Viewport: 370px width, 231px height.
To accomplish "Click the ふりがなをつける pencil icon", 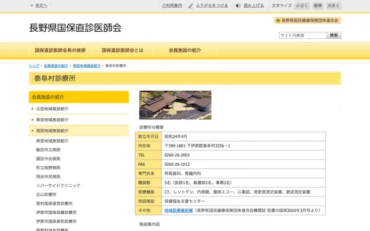I will click(x=192, y=5).
